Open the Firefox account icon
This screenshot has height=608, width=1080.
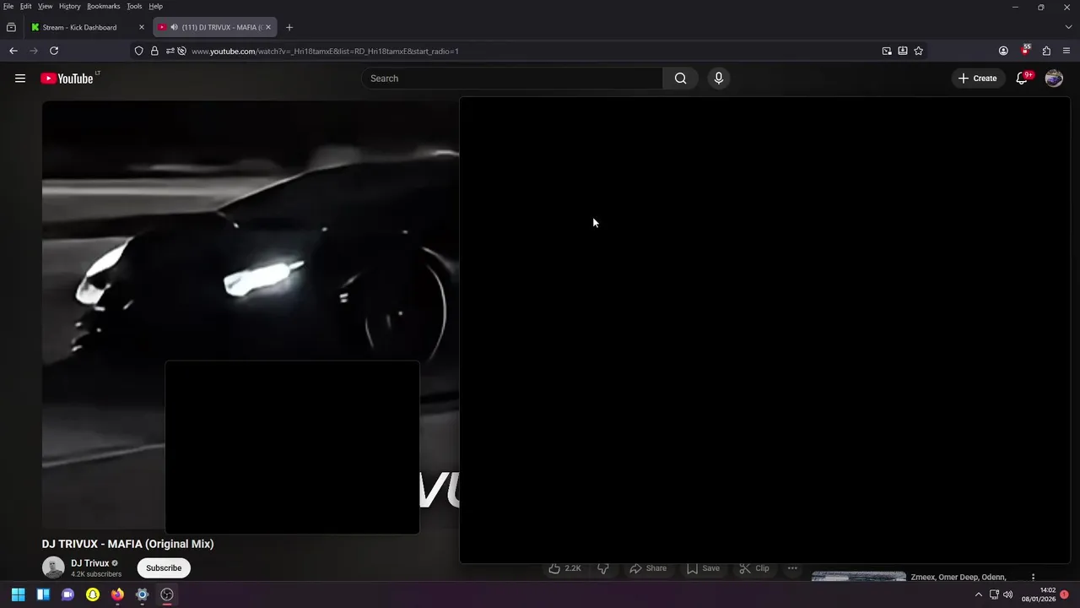tap(1003, 51)
